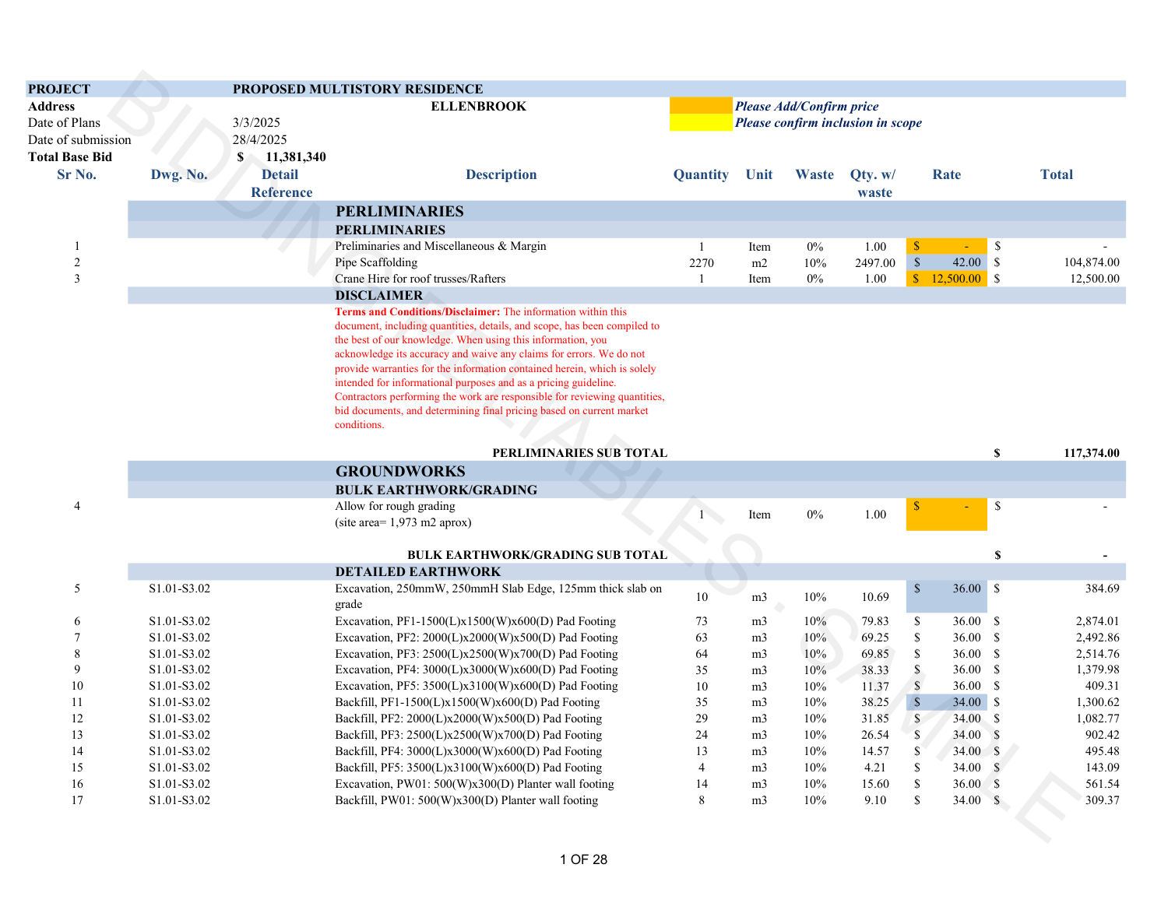Click drawing number S1.01-S3.02 in row 5
This screenshot has height=903, width=1168.
(179, 589)
